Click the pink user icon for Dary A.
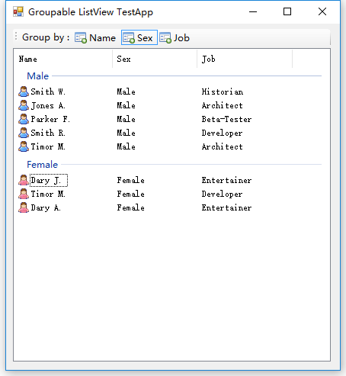This screenshot has height=376, width=346. click(x=24, y=207)
